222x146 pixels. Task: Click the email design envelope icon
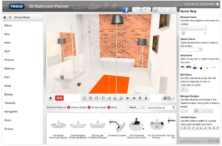167,10
